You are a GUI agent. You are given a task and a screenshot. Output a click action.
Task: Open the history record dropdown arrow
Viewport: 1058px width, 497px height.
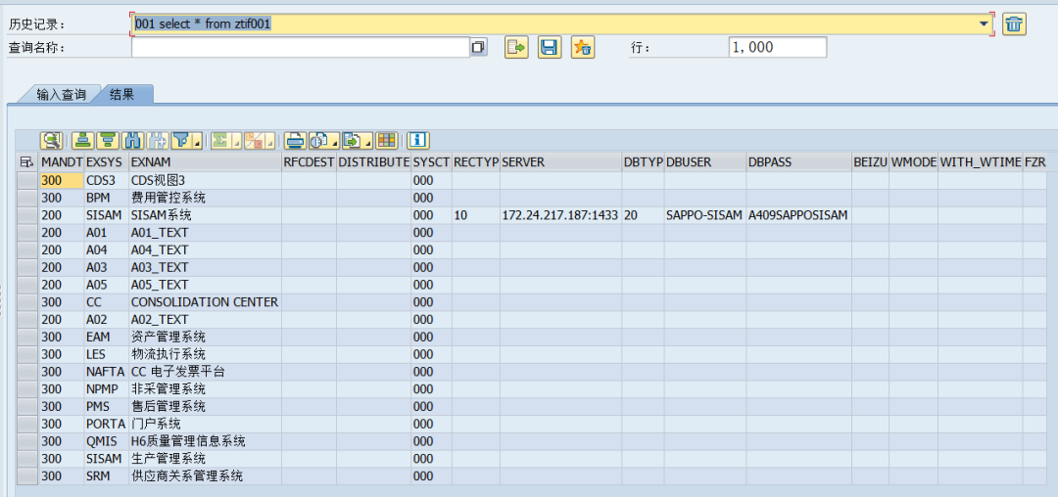pyautogui.click(x=984, y=24)
